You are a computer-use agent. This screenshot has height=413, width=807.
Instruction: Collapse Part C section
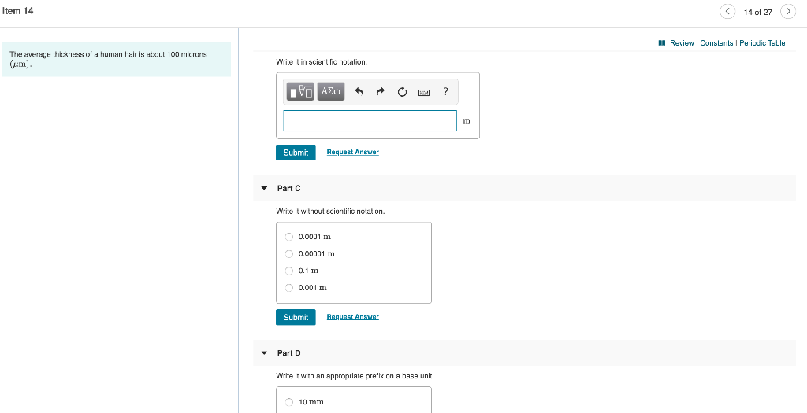tap(265, 189)
